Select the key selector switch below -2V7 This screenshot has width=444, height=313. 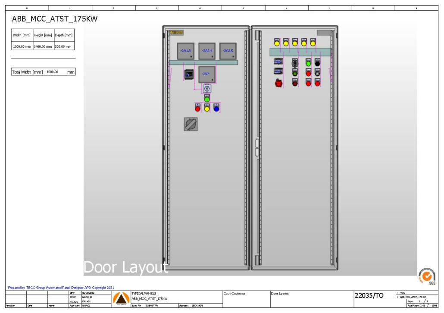click(x=207, y=89)
